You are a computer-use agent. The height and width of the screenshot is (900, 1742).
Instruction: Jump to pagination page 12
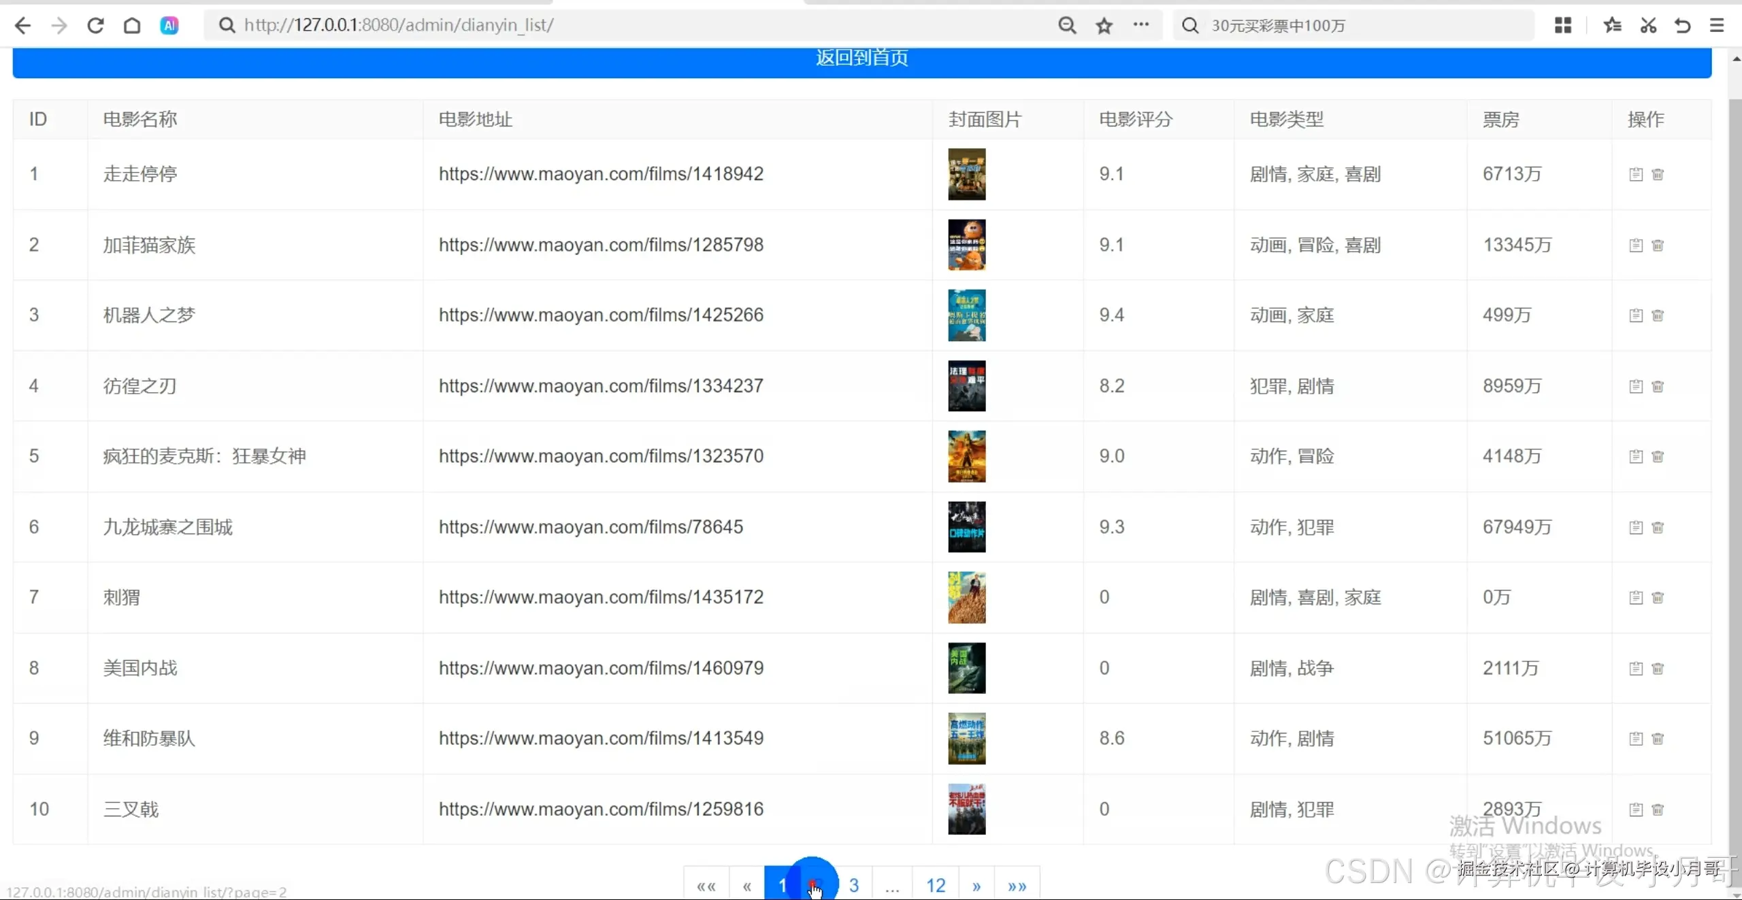click(936, 885)
